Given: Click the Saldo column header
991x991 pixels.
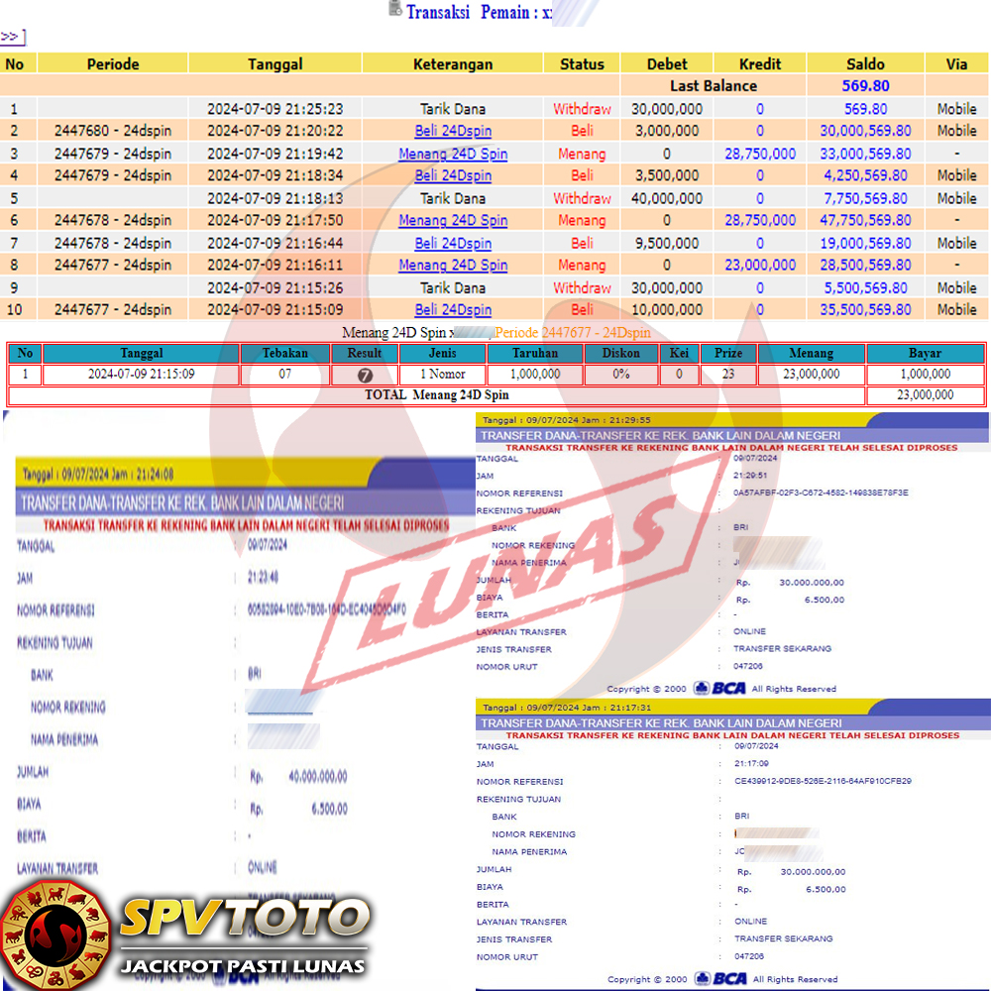Looking at the screenshot, I should [865, 63].
